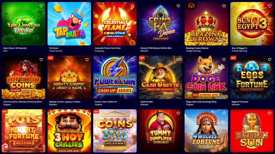Click the Sun of Egypt 3 title link
The height and width of the screenshot is (154, 275).
(x=239, y=48)
